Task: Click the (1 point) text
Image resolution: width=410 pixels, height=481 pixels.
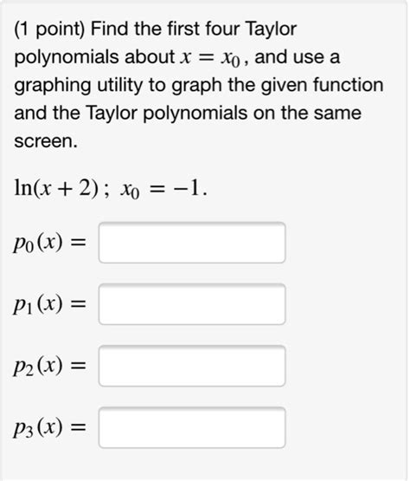Action: [x=49, y=29]
